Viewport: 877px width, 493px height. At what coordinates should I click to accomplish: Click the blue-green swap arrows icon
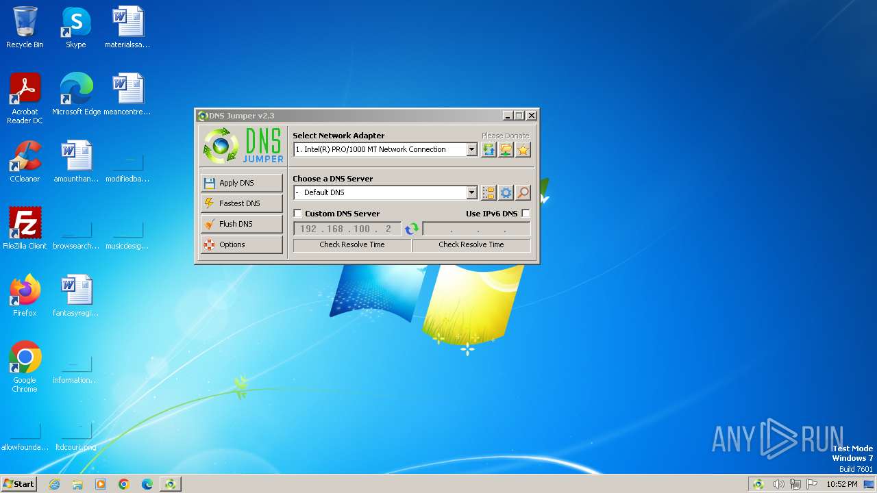tap(412, 229)
